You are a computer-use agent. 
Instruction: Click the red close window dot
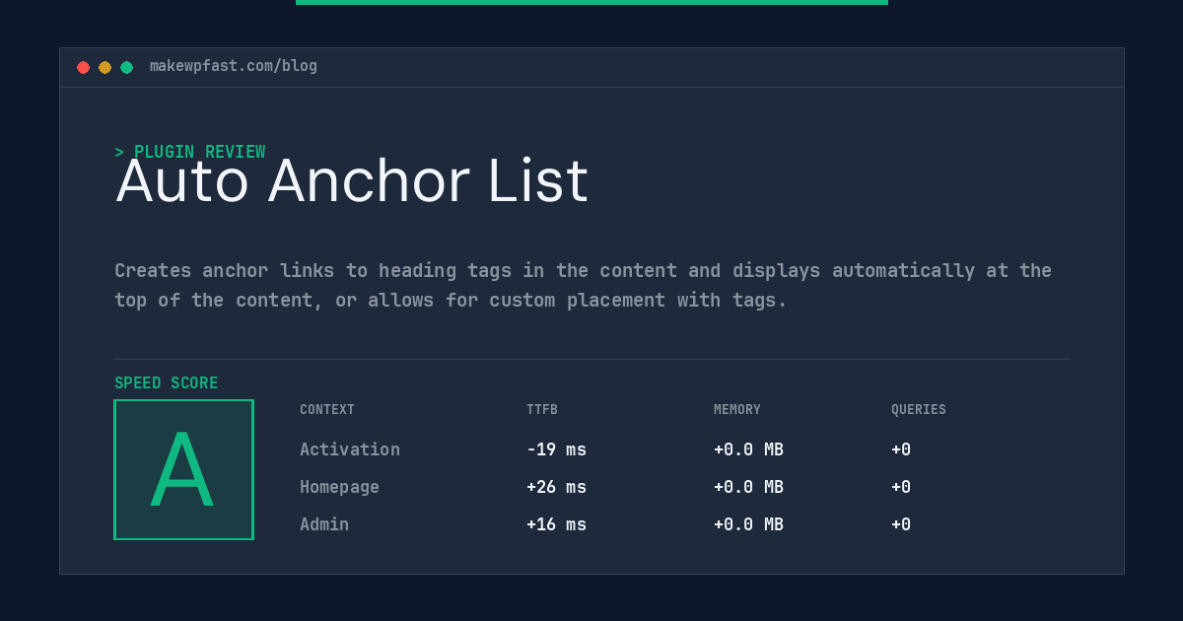click(x=83, y=67)
